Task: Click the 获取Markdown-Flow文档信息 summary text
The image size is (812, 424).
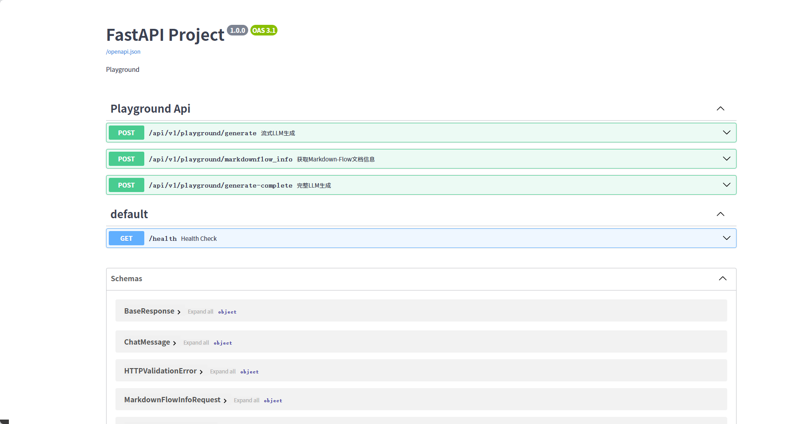Action: click(x=336, y=159)
